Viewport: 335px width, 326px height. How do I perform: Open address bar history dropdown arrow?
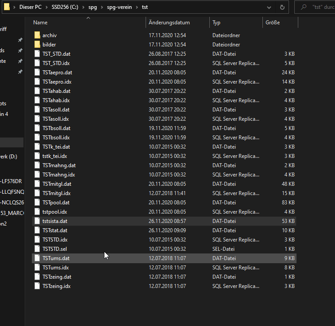point(270,8)
